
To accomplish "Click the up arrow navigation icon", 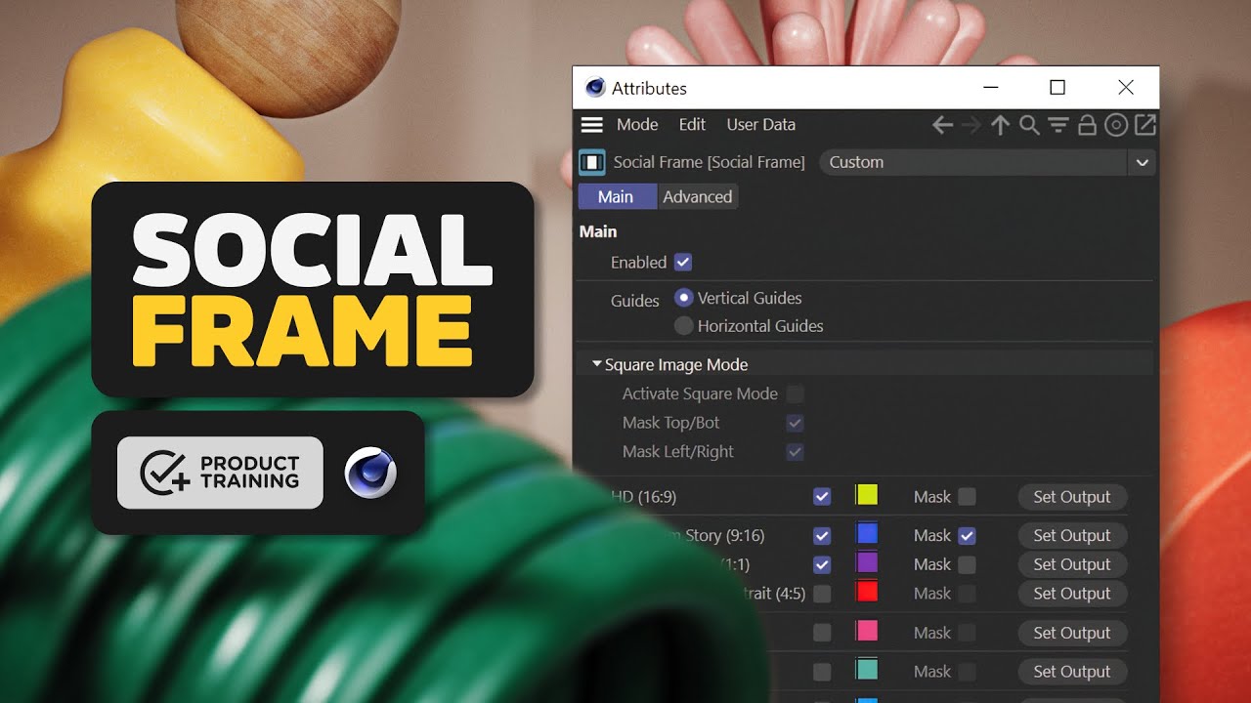I will click(x=1000, y=125).
